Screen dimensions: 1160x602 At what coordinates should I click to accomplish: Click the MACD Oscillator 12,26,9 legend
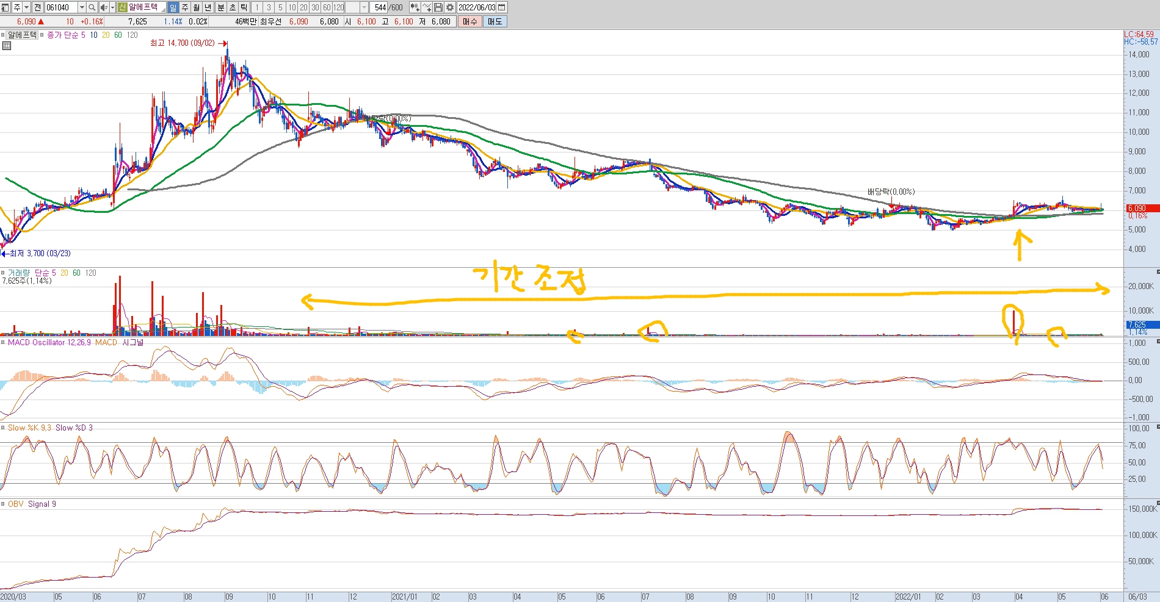pyautogui.click(x=50, y=342)
